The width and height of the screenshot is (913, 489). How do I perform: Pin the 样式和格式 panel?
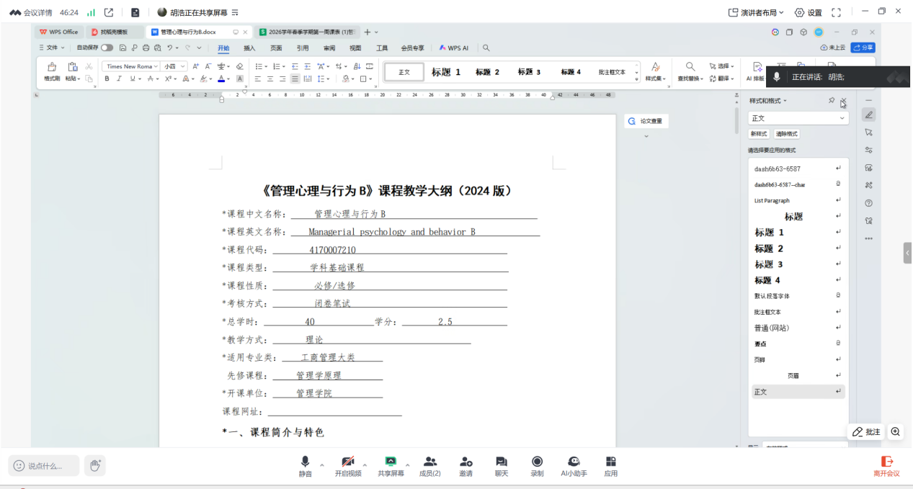832,101
